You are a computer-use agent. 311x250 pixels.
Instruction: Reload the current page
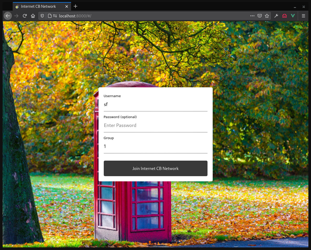click(25, 16)
